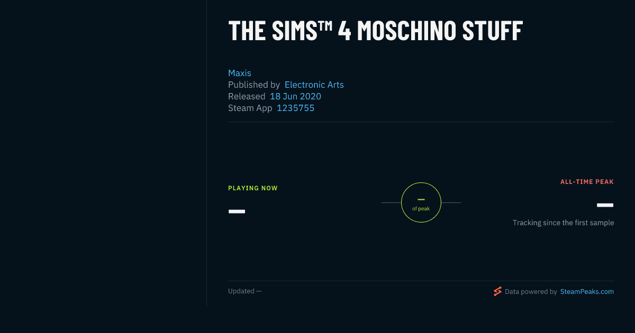Click the 'Released' label
Viewport: 635px width, 333px height.
(x=247, y=96)
